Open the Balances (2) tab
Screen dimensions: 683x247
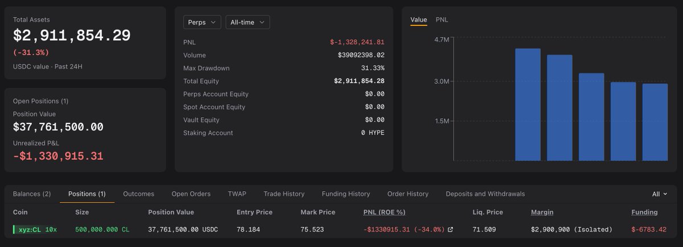[x=32, y=194]
